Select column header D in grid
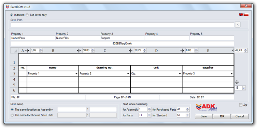 (156, 51)
